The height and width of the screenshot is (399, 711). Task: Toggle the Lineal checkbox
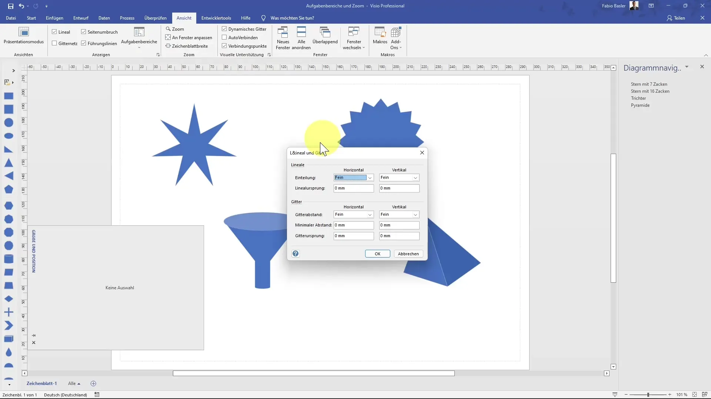54,32
